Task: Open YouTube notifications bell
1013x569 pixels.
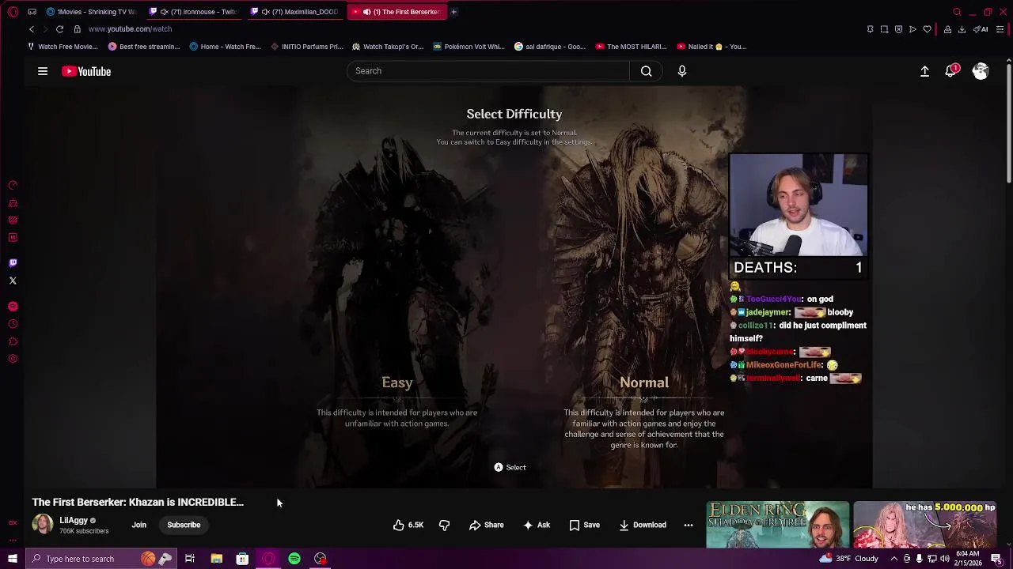Action: click(x=951, y=71)
